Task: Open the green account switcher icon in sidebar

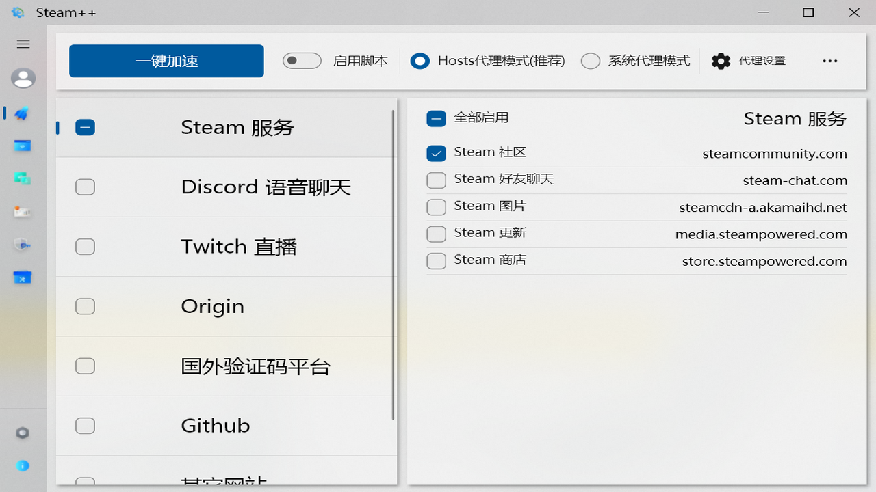Action: tap(23, 178)
